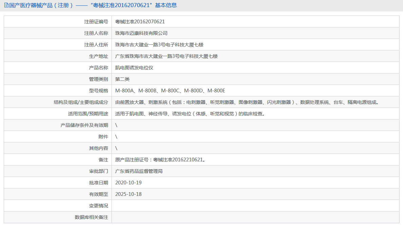Image resolution: width=403 pixels, height=226 pixels.
Task: Click the page title containing 基本信息
Action: (92, 5)
